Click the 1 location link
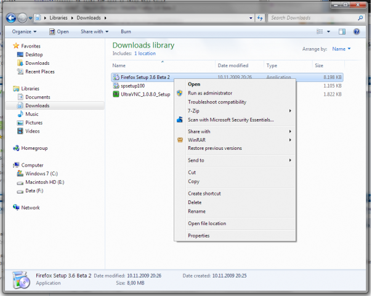This screenshot has height=296, width=372. pyautogui.click(x=145, y=54)
